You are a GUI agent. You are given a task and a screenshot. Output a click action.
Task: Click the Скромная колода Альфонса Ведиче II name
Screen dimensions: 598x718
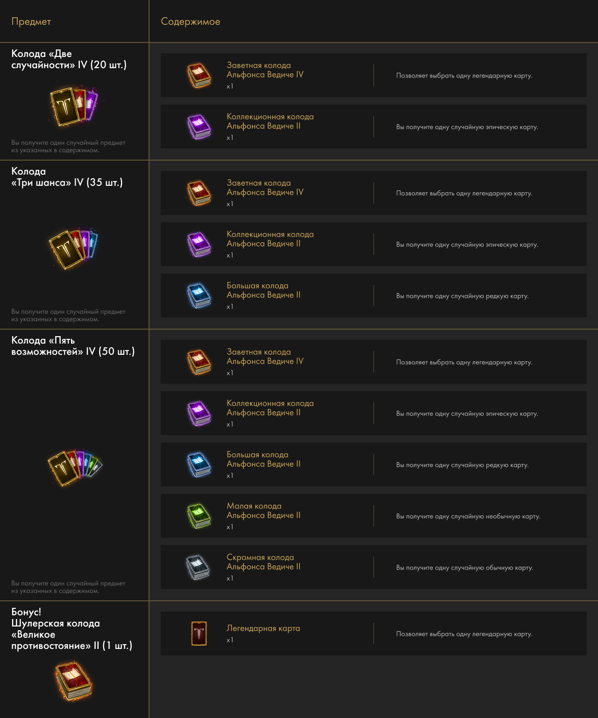coord(263,562)
